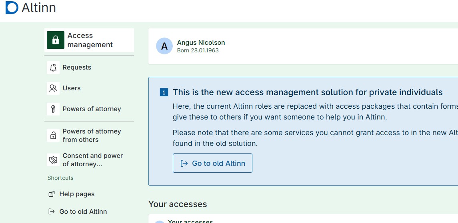Click the Powers of attorney key icon

(53, 109)
